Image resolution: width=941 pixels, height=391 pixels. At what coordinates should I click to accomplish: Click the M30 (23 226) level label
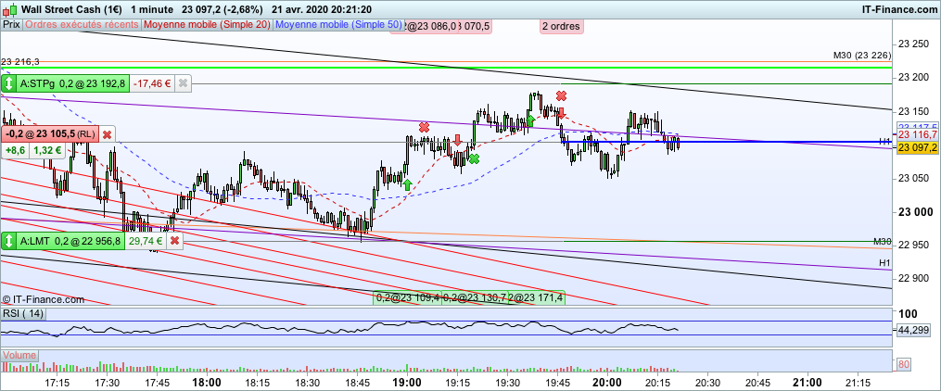coord(862,56)
